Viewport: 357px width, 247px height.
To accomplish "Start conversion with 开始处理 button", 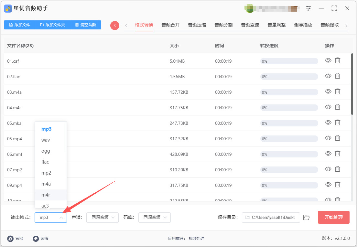I will click(333, 217).
